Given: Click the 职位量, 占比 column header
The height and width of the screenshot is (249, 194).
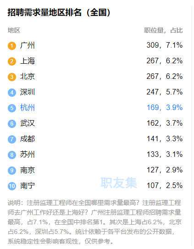Looking at the screenshot, I should [163, 30].
